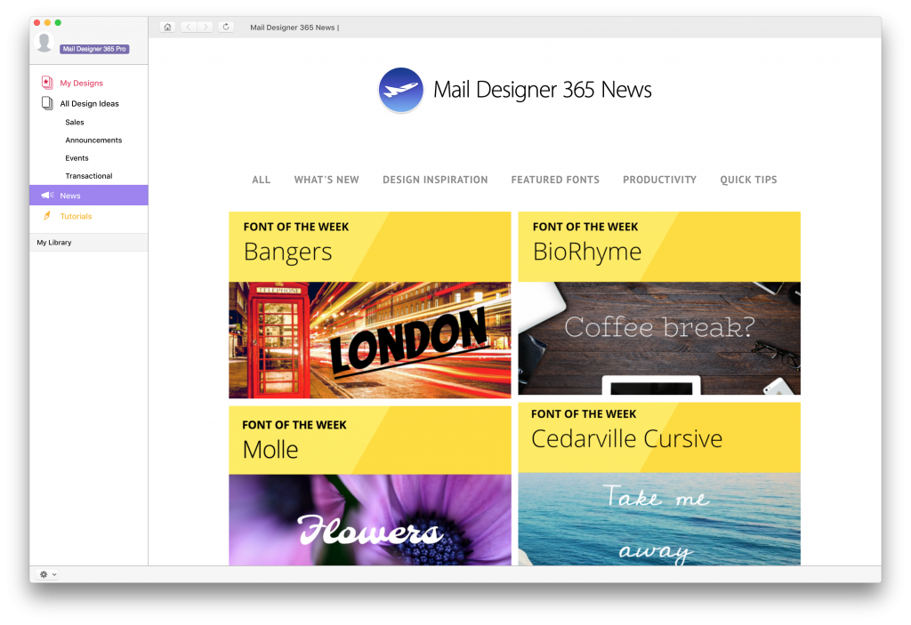Click the My Library section header
This screenshot has width=911, height=625.
click(x=89, y=242)
